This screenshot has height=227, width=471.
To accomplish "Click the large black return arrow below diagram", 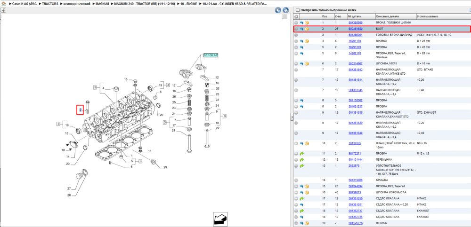I will click(221, 219).
